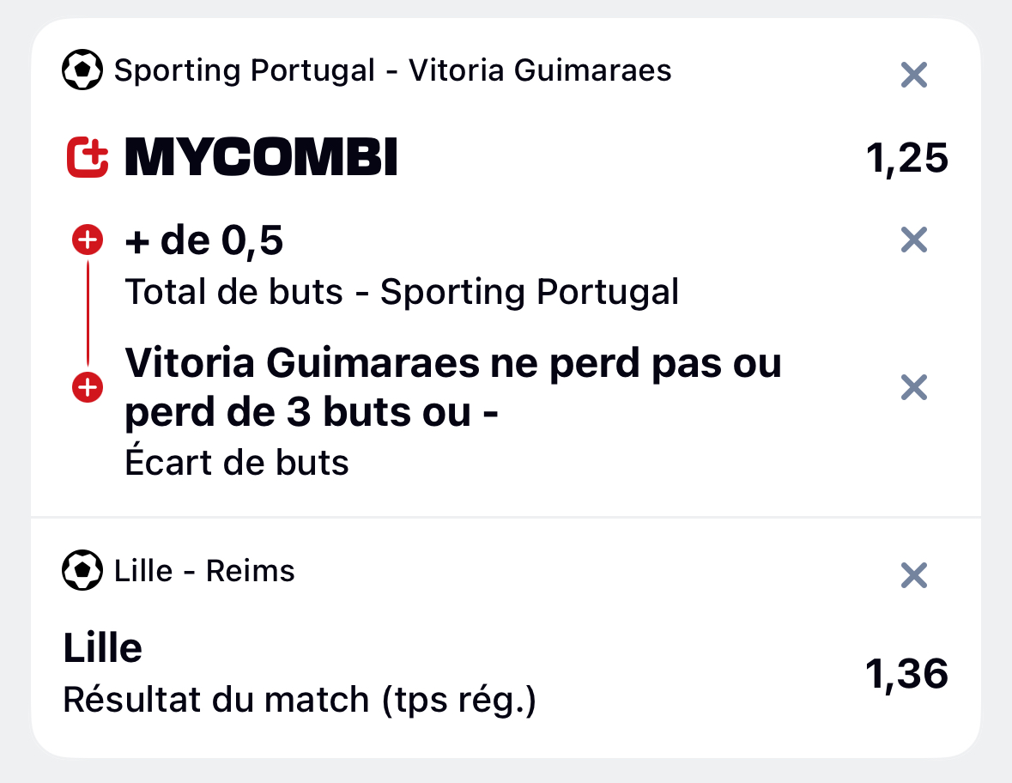Remove the Lille - Reims bet
Screen dimensions: 1012x783
914,575
